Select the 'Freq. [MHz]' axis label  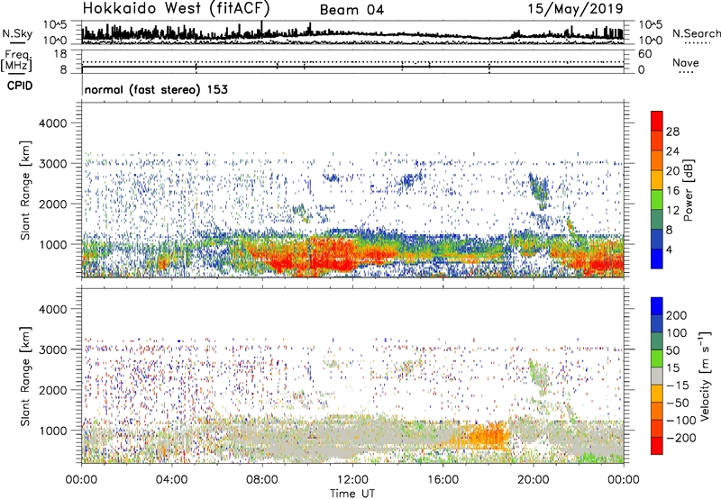[x=17, y=60]
